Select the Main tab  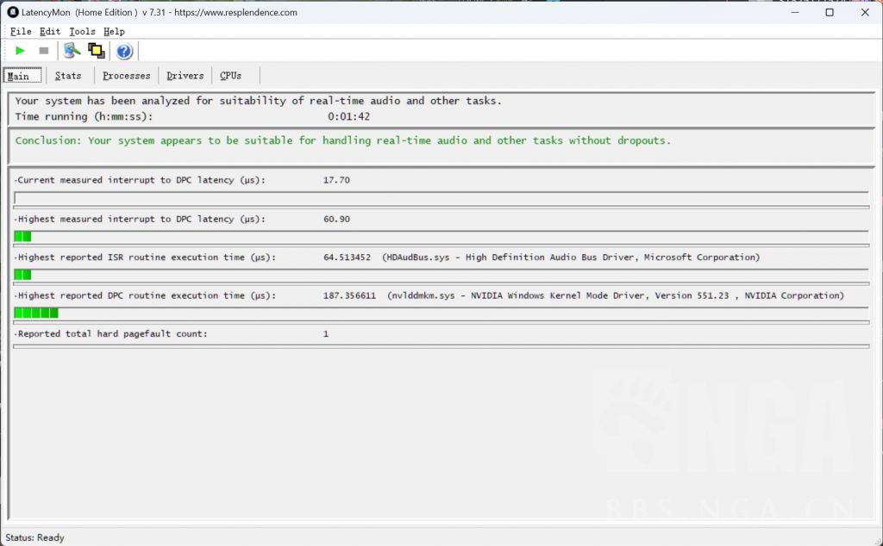(19, 76)
